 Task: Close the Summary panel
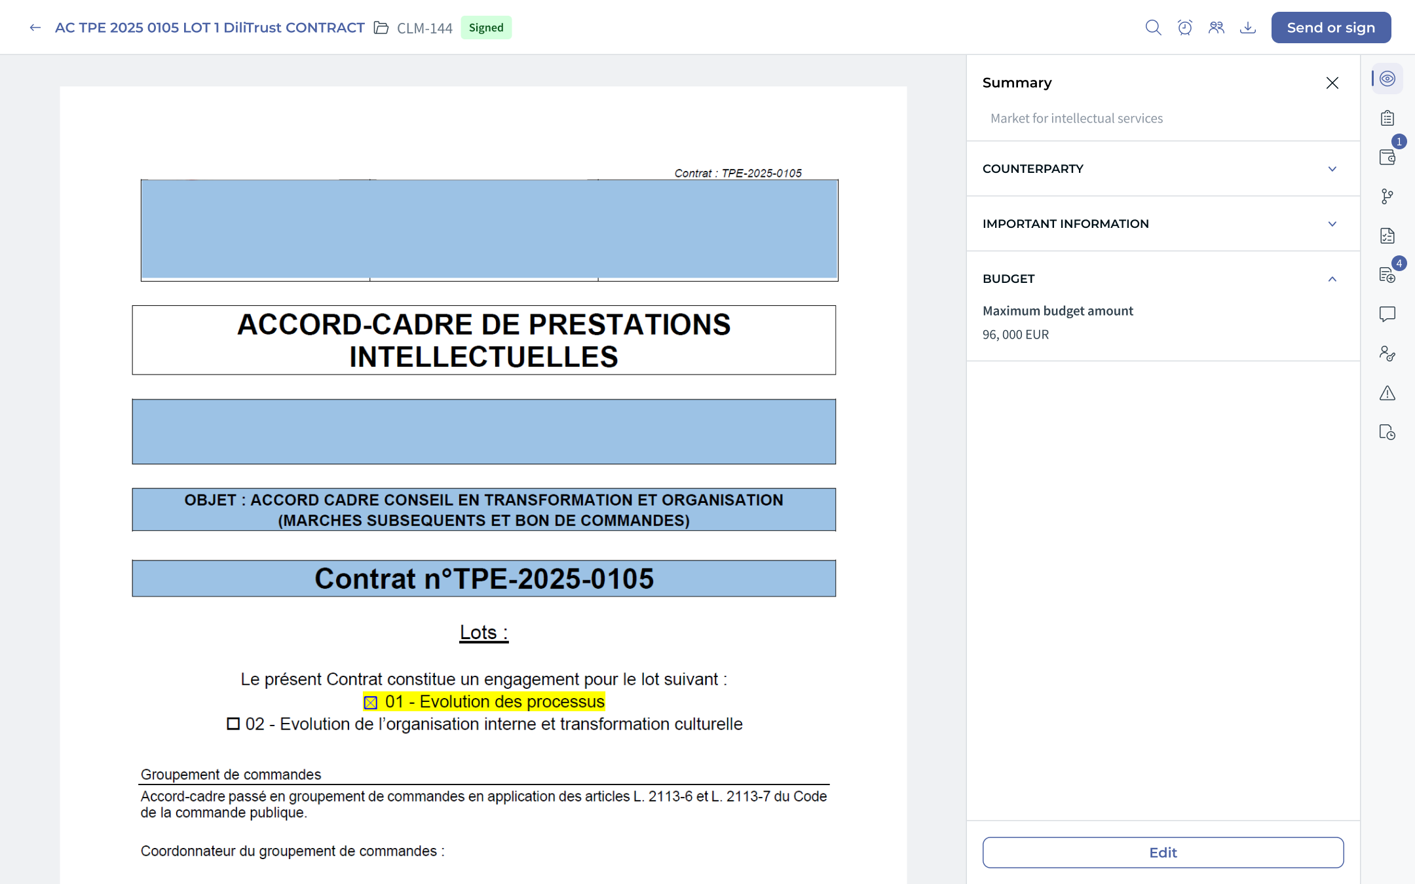[x=1332, y=83]
